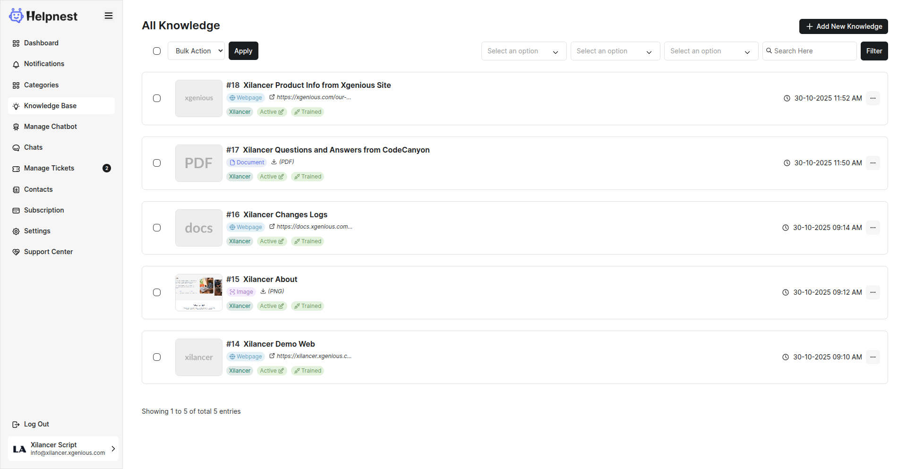Click the Chats bubble icon

[x=16, y=148]
